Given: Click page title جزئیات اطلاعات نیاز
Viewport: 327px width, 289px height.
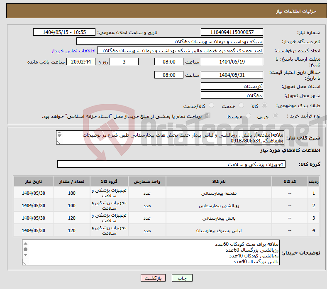Looking at the screenshot, I should click(x=296, y=11).
